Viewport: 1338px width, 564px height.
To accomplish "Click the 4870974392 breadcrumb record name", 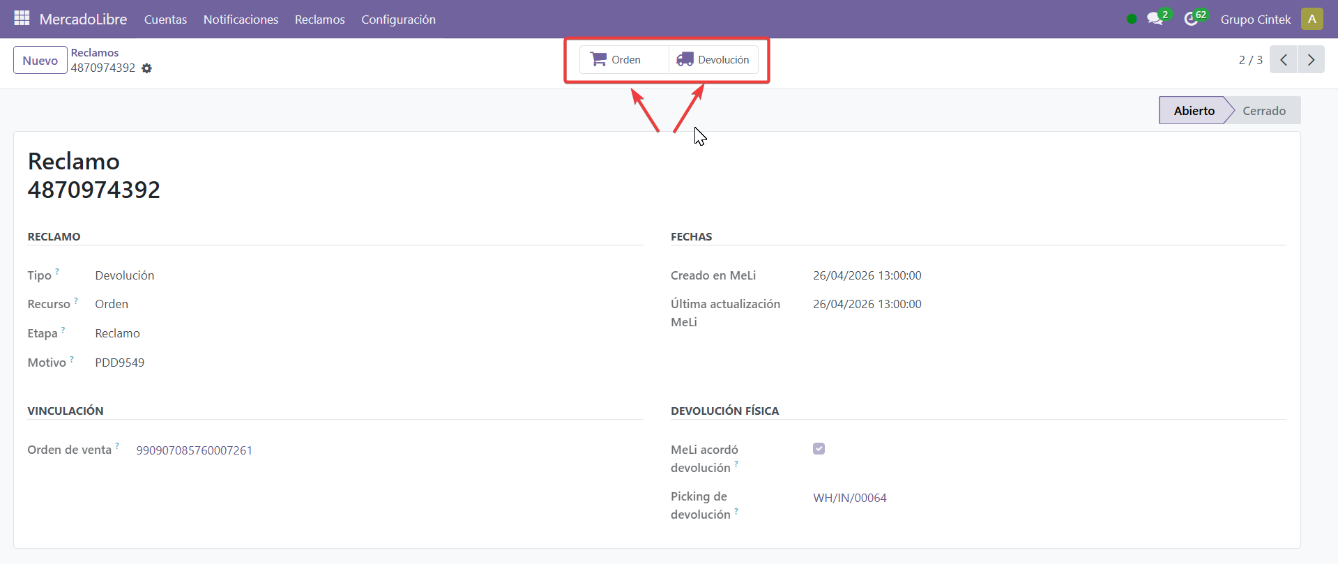I will (x=103, y=68).
